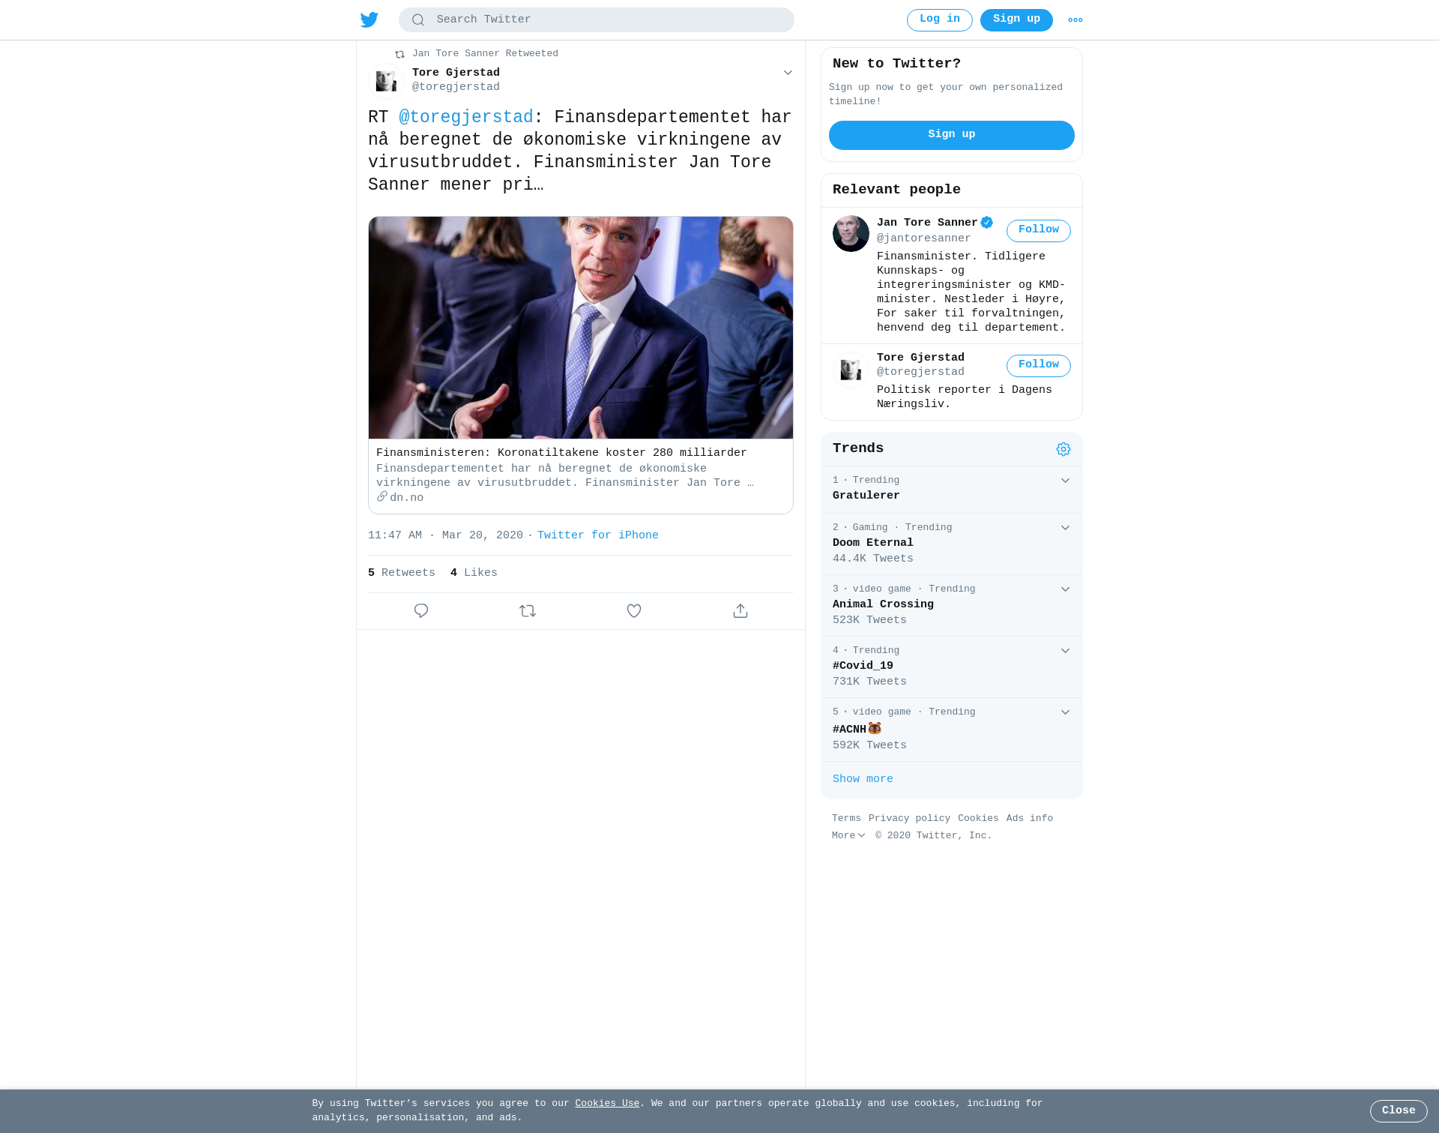1439x1133 pixels.
Task: Click Tore Gjerstad's avatar in tweet header
Action: [x=386, y=80]
